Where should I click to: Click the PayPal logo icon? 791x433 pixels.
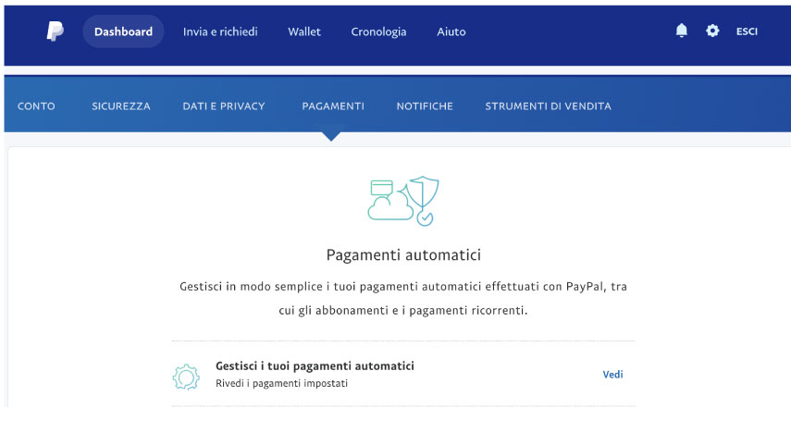pos(55,31)
